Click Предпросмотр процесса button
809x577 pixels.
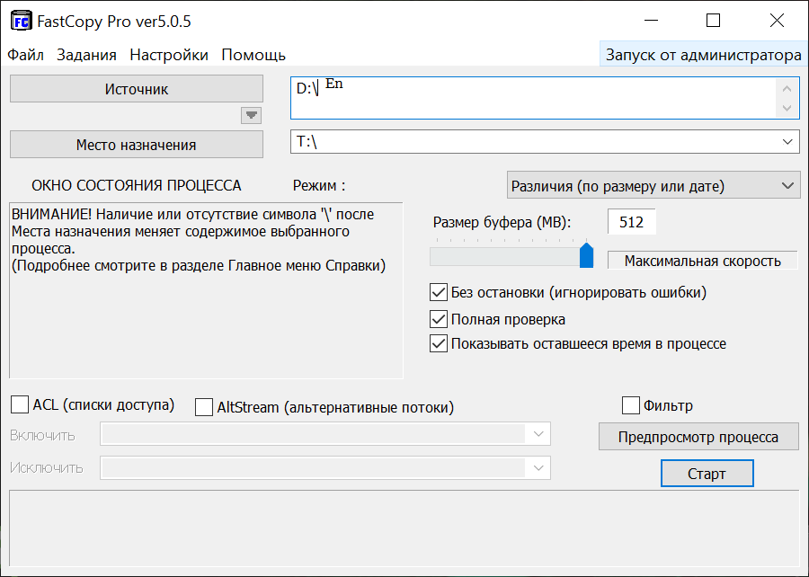(x=698, y=437)
